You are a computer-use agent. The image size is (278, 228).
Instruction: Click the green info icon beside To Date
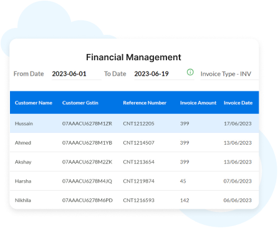[190, 72]
